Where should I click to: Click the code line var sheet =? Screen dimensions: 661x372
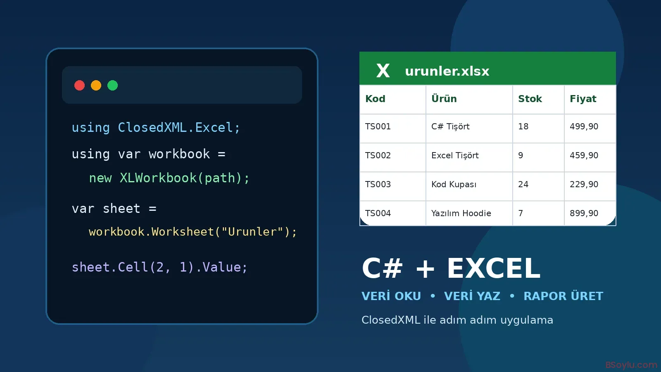114,208
